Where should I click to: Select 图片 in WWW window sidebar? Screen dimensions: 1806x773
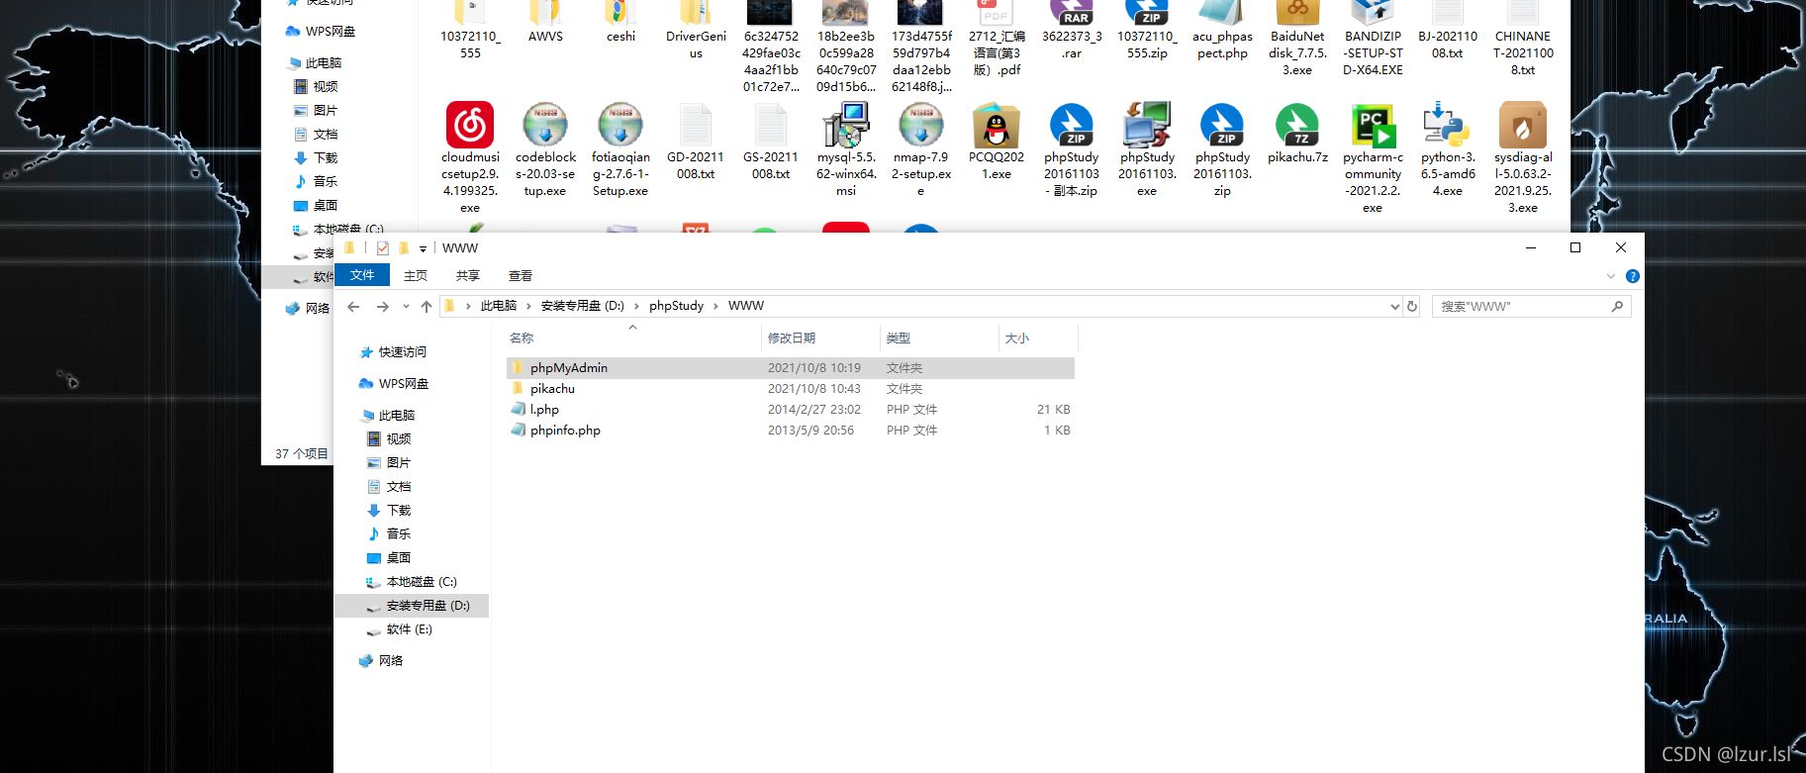tap(399, 463)
